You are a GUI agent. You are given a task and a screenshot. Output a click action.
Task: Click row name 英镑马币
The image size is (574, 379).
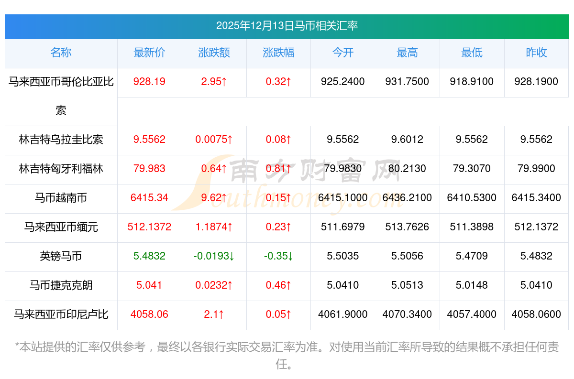point(61,256)
